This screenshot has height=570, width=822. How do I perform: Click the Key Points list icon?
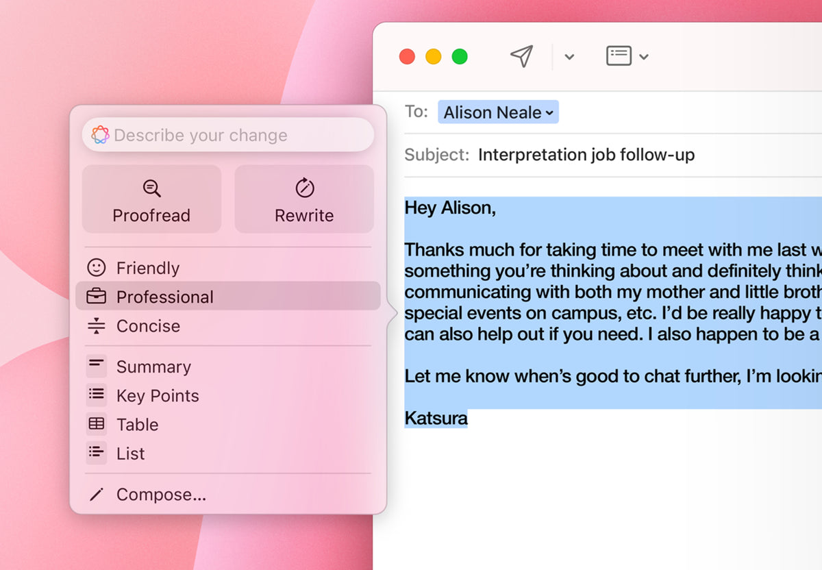(x=97, y=395)
